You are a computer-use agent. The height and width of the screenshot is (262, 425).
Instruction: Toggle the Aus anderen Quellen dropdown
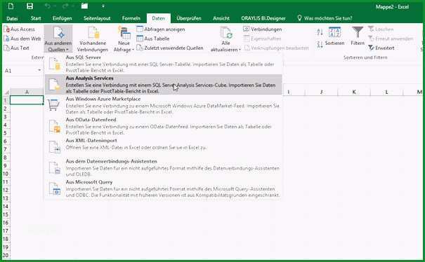pos(58,39)
